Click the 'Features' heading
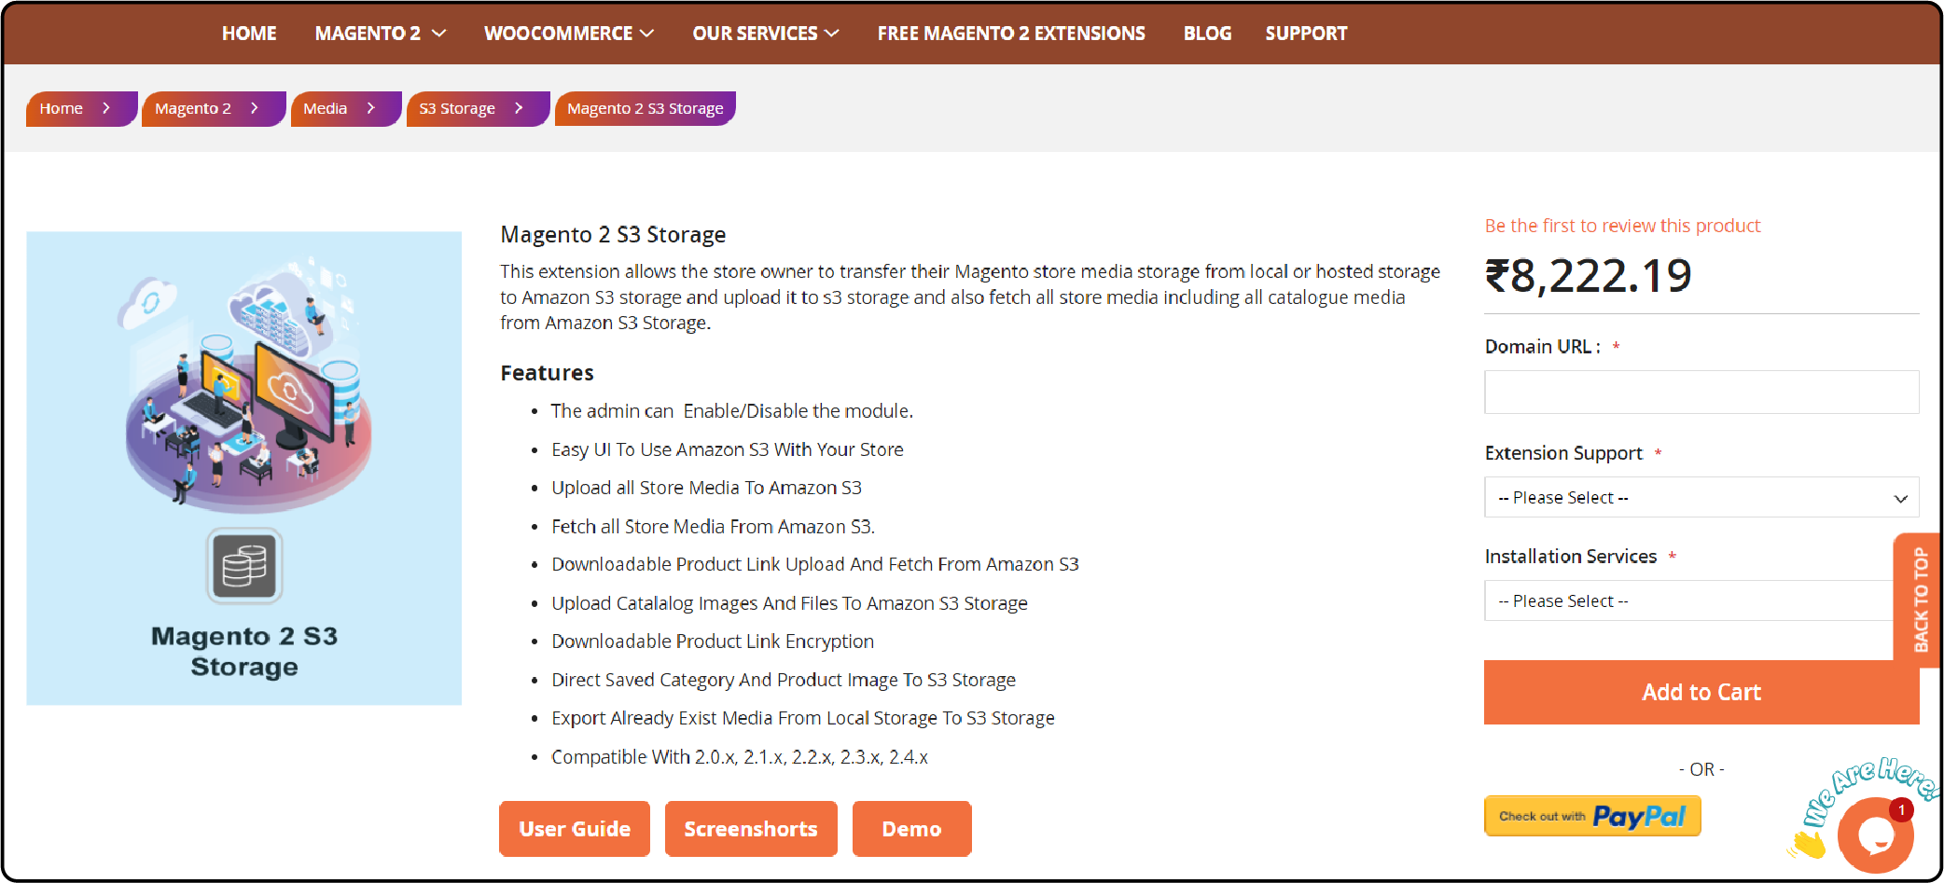 (x=547, y=373)
